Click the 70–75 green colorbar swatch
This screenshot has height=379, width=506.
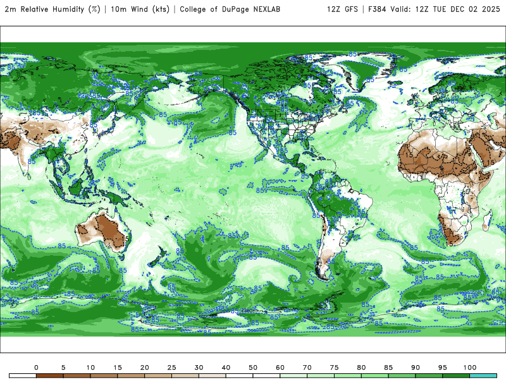tap(321, 376)
